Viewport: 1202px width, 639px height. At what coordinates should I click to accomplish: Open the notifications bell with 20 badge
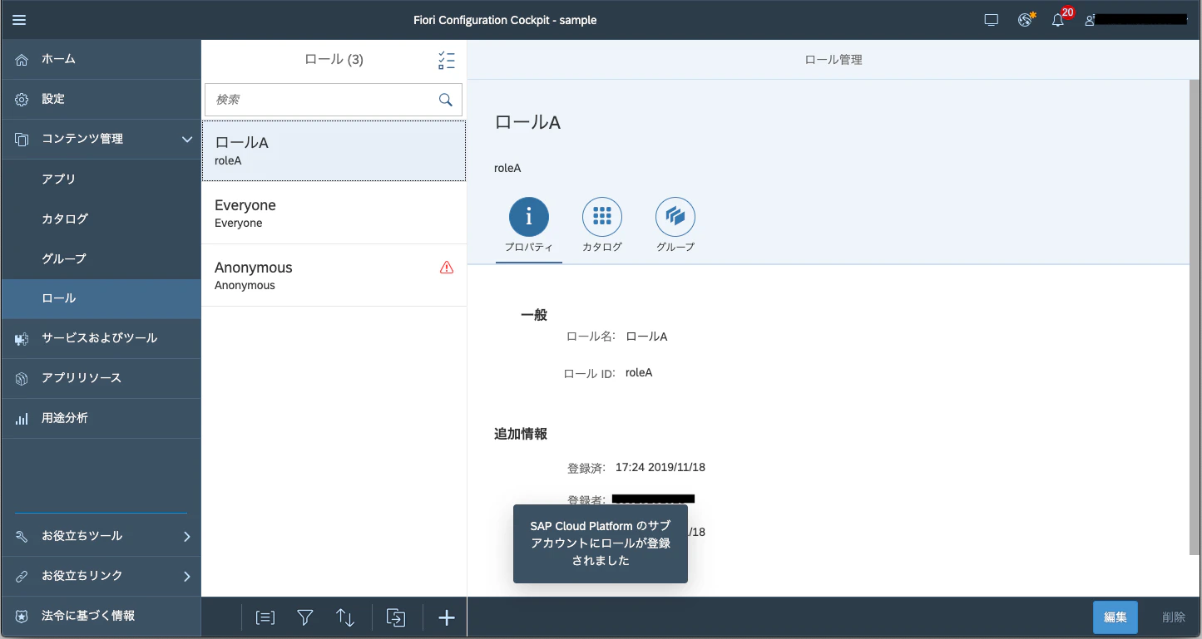pyautogui.click(x=1058, y=20)
